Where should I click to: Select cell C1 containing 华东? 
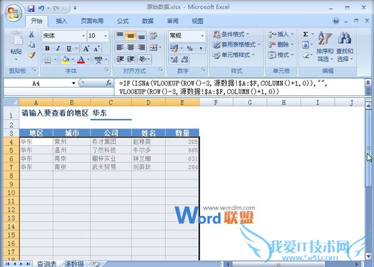coord(111,113)
